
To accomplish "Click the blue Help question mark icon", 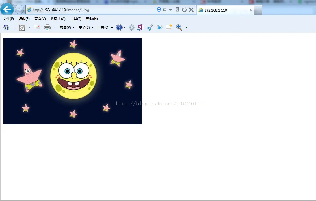I will pyautogui.click(x=119, y=27).
